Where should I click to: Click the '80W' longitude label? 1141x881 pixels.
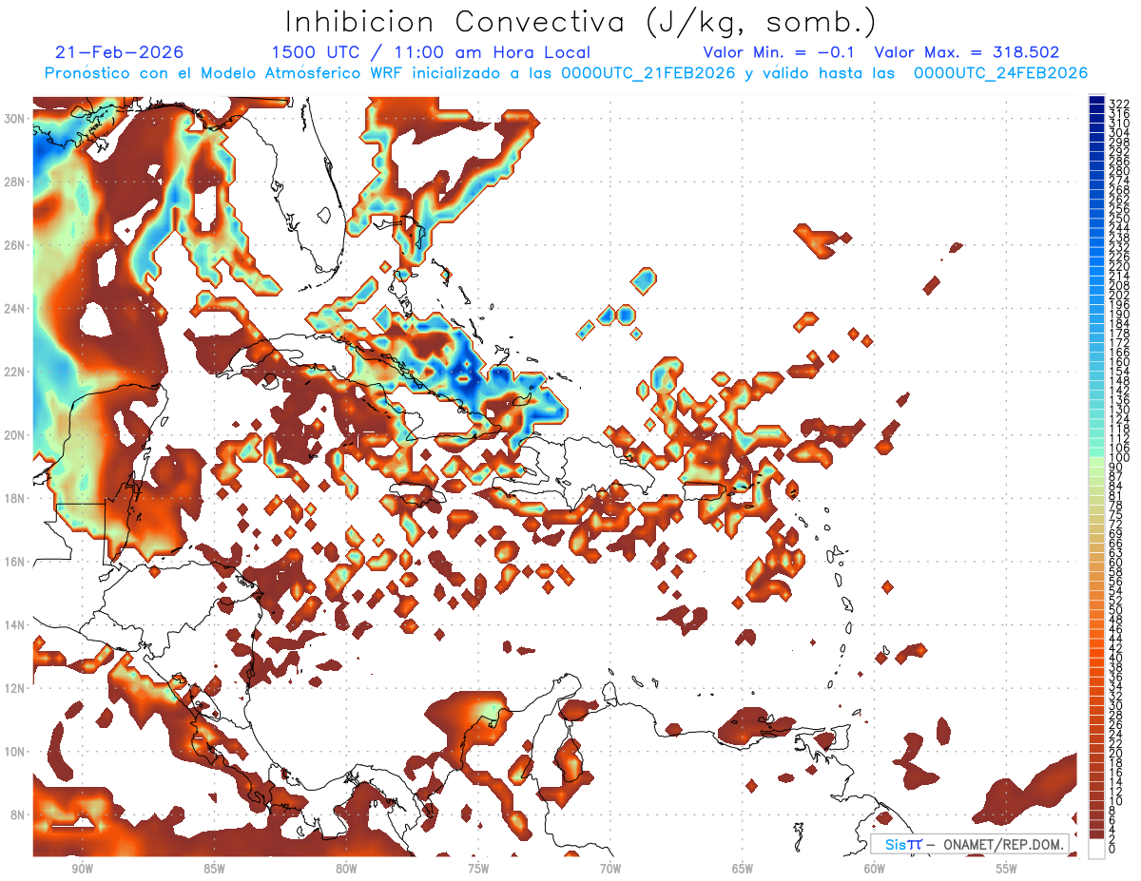[346, 869]
